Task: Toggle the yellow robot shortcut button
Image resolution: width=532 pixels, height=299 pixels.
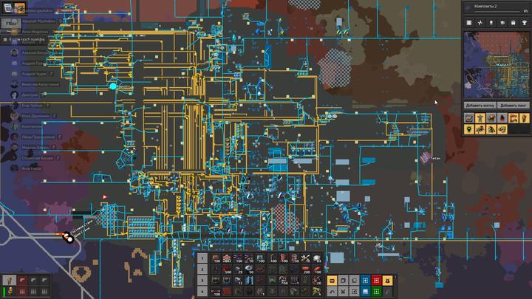Action: coord(387,281)
